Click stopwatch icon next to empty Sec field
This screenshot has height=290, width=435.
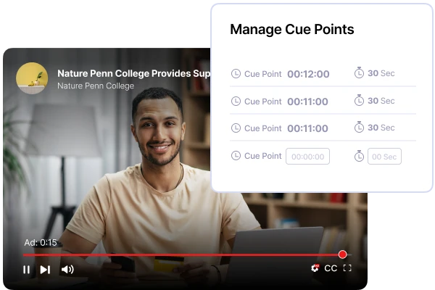(x=359, y=156)
